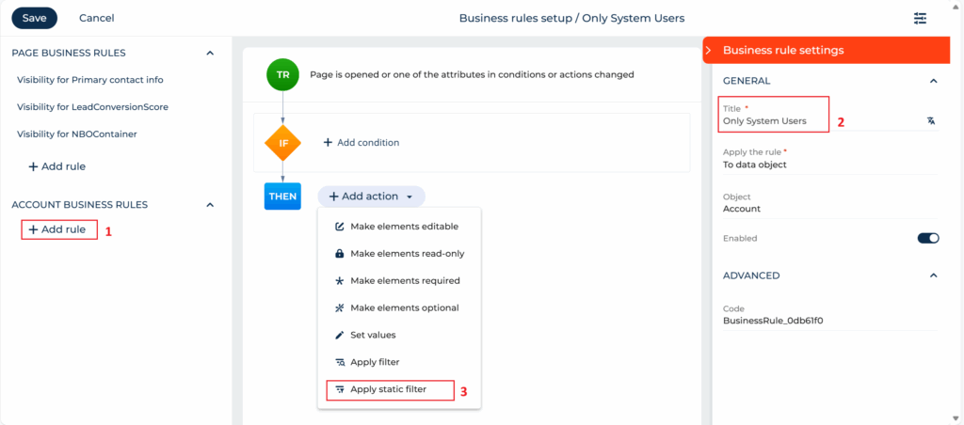Image resolution: width=964 pixels, height=425 pixels.
Task: Choose Apply static filter from menu
Action: (388, 389)
